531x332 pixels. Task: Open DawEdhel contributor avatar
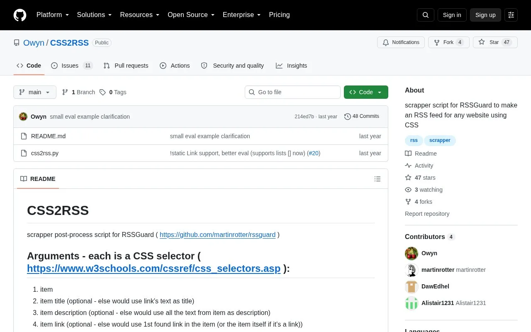(x=412, y=286)
